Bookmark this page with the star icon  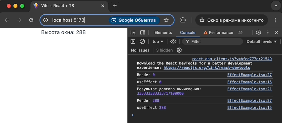[166, 20]
